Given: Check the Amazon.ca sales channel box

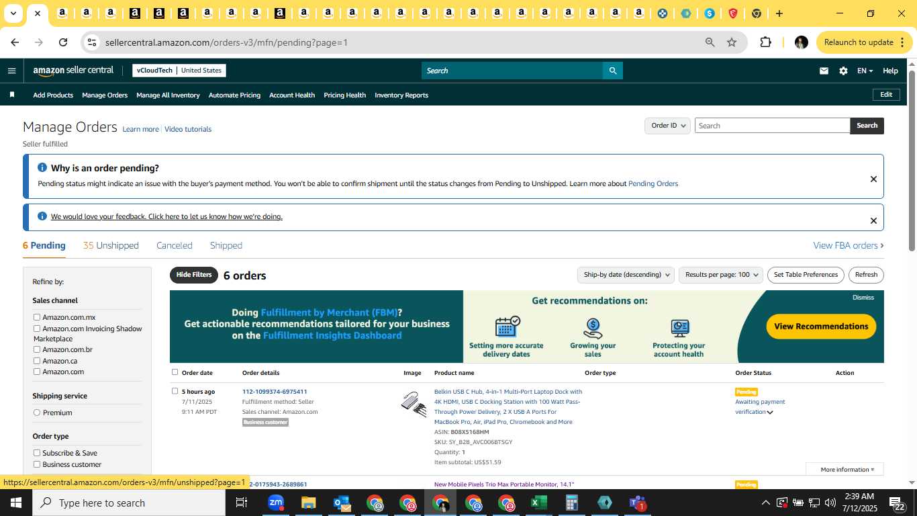Looking at the screenshot, I should (x=37, y=361).
